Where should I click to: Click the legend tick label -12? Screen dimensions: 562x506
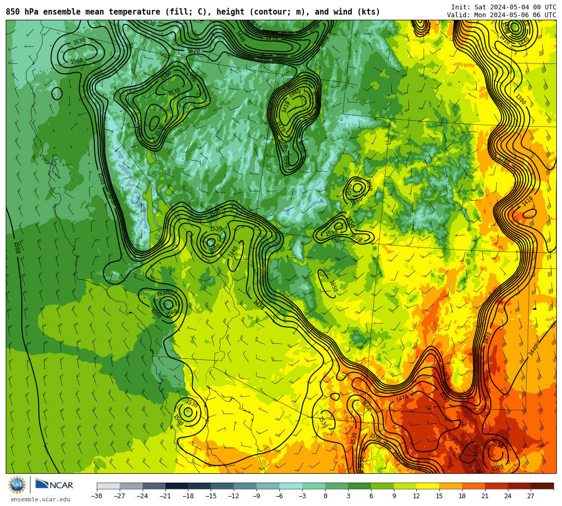coord(234,496)
